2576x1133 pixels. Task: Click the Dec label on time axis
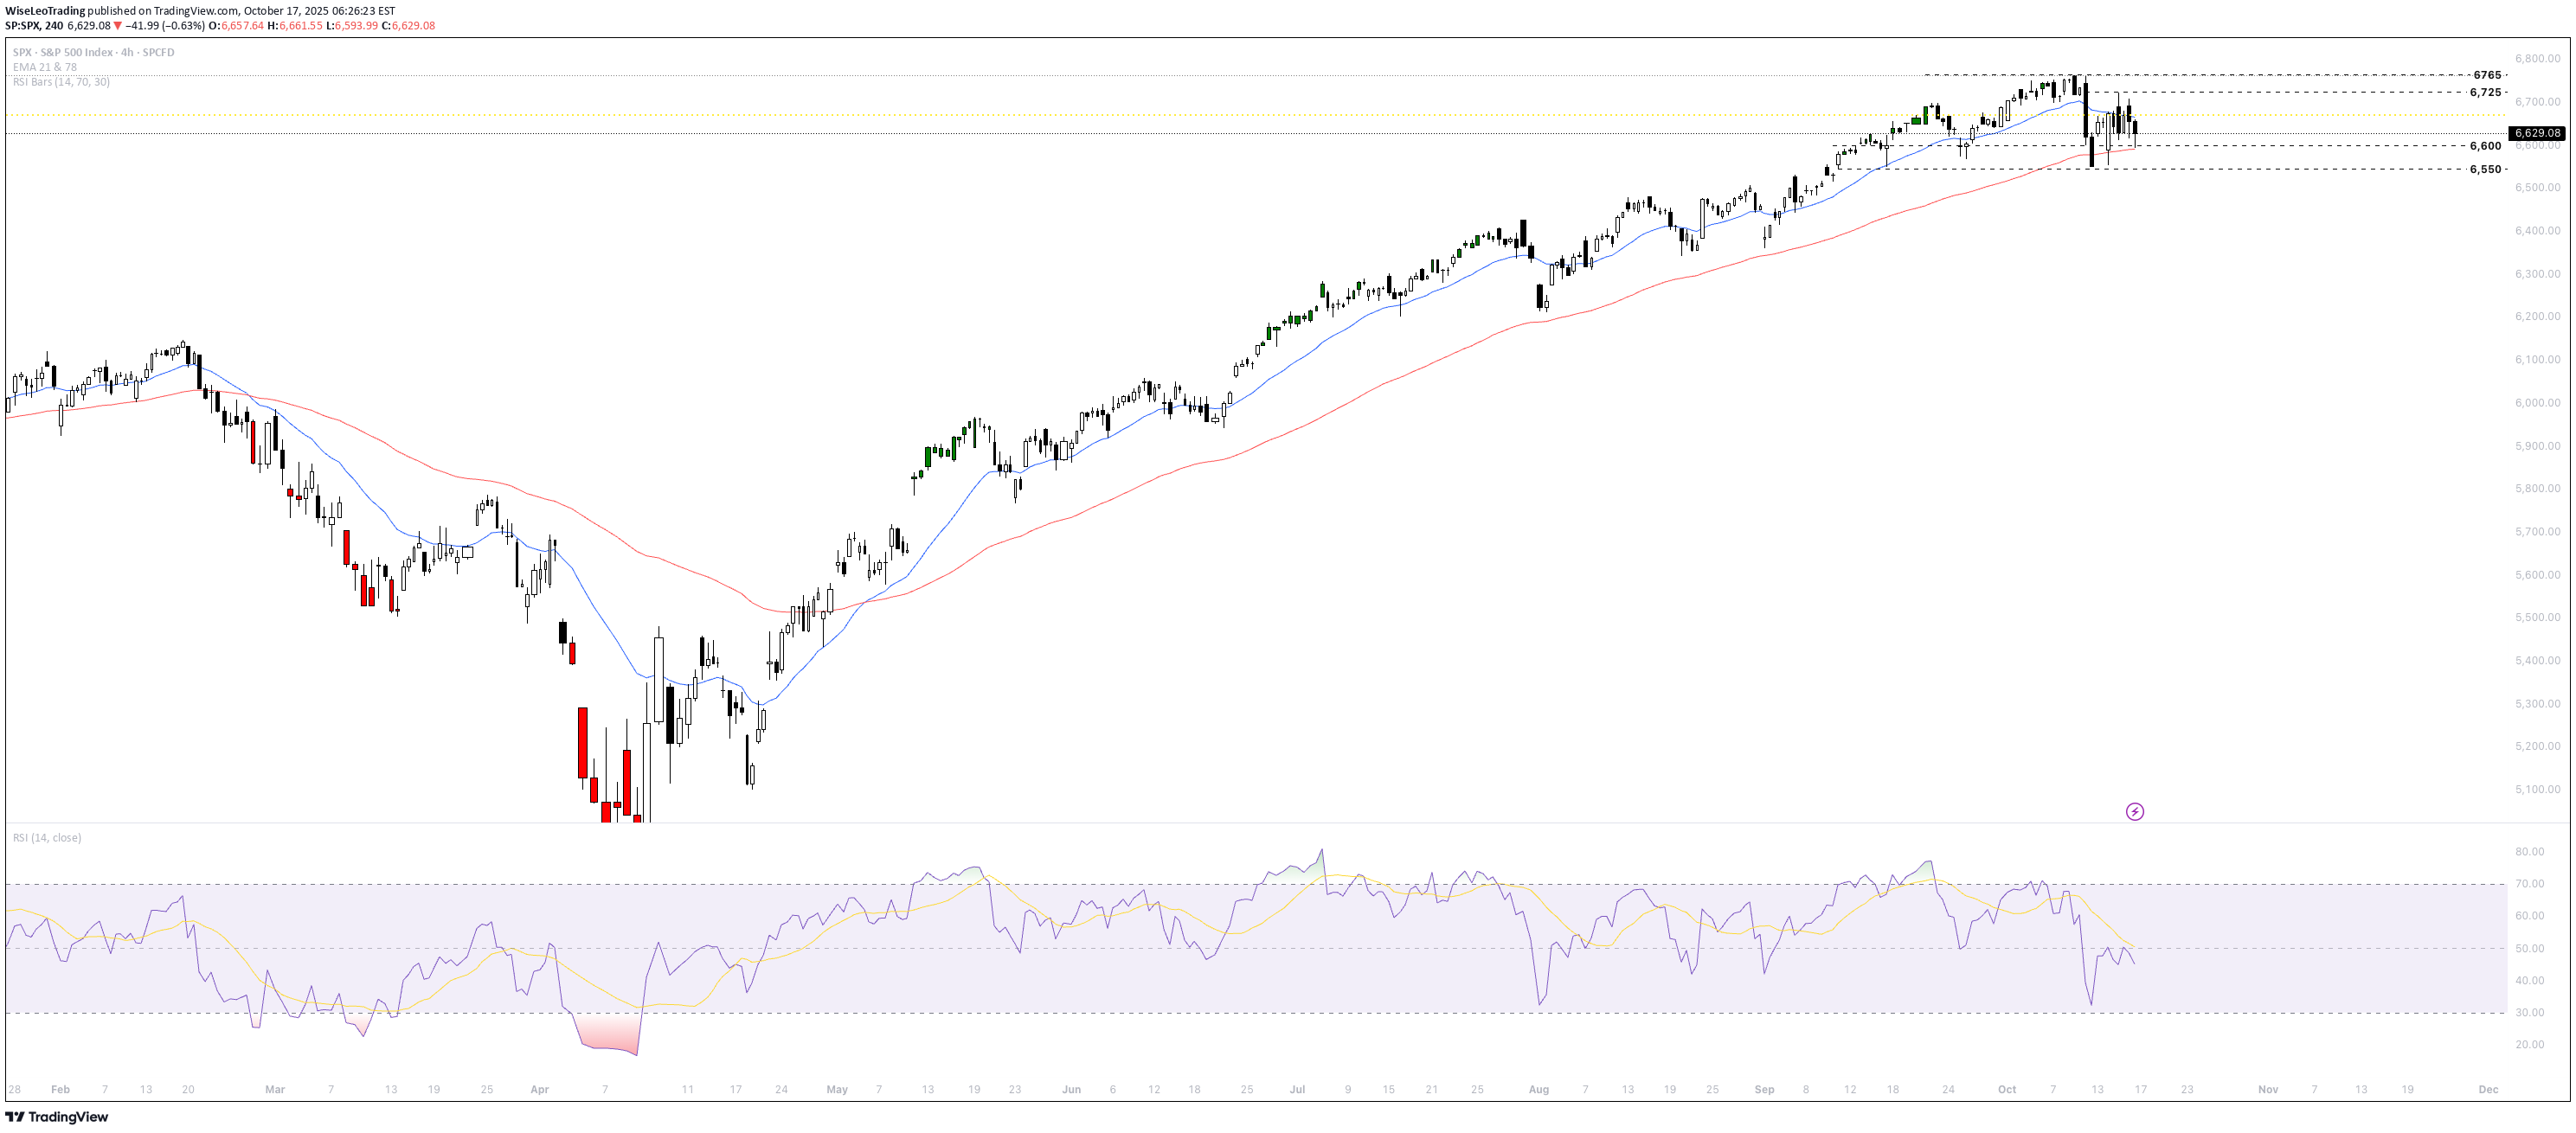2487,1089
